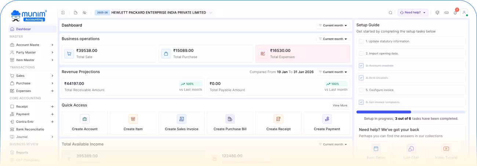477x166 pixels.
Task: Expand the Sales menu chevron
Action: [x=52, y=76]
